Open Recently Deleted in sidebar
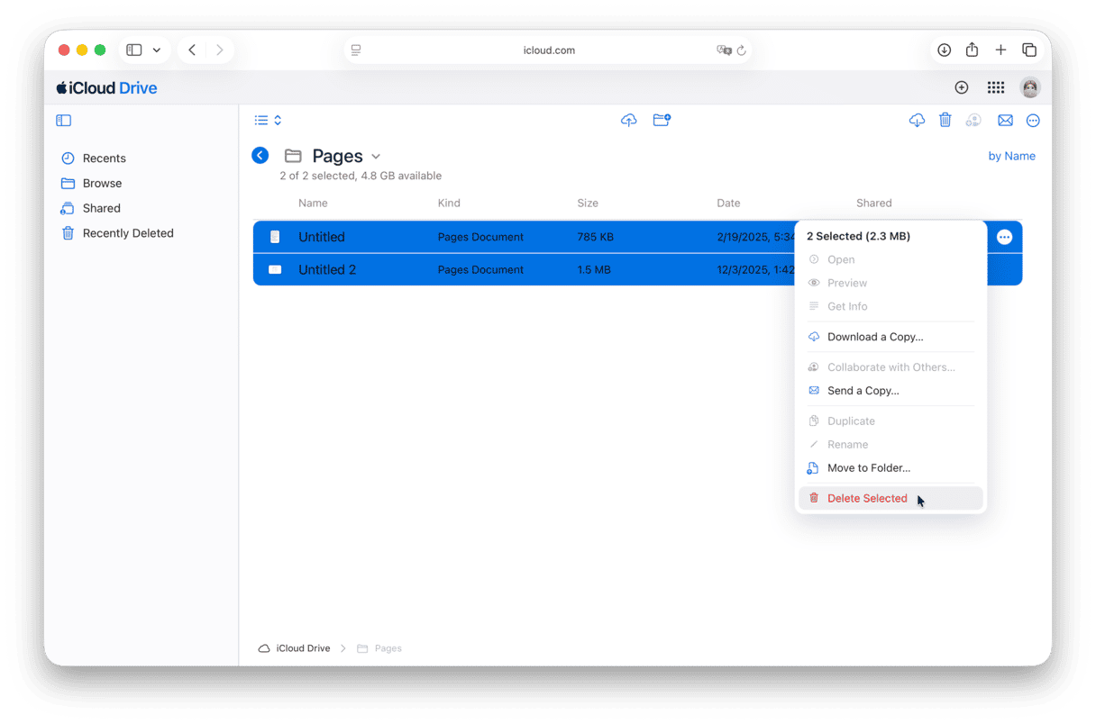Viewport: 1096px width, 724px height. (x=127, y=233)
